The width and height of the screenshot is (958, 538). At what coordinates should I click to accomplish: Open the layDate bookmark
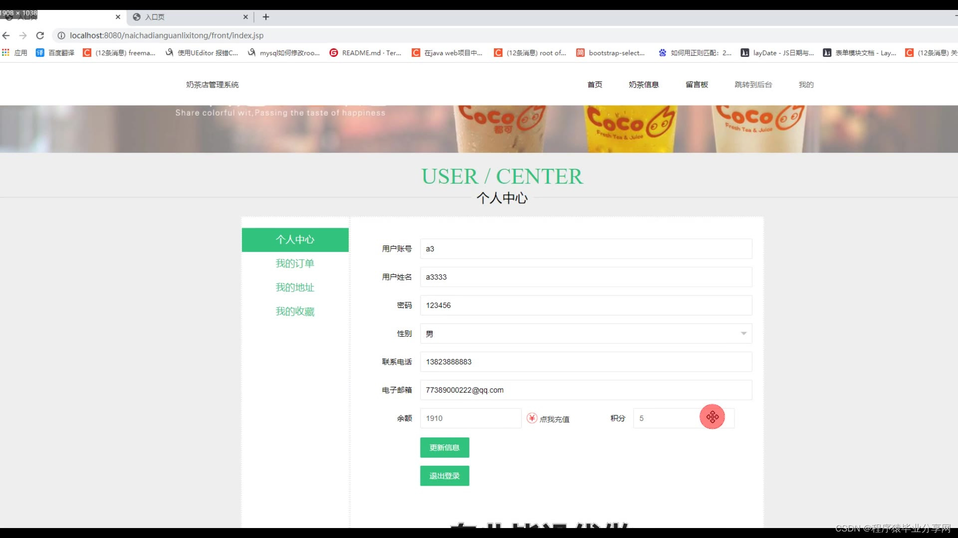tap(777, 52)
